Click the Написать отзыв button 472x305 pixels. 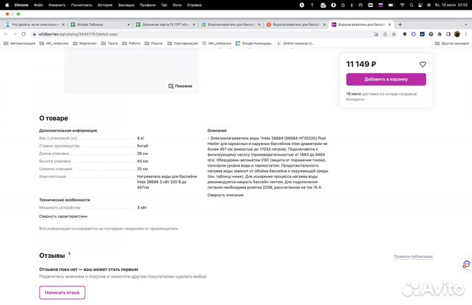coord(62,293)
